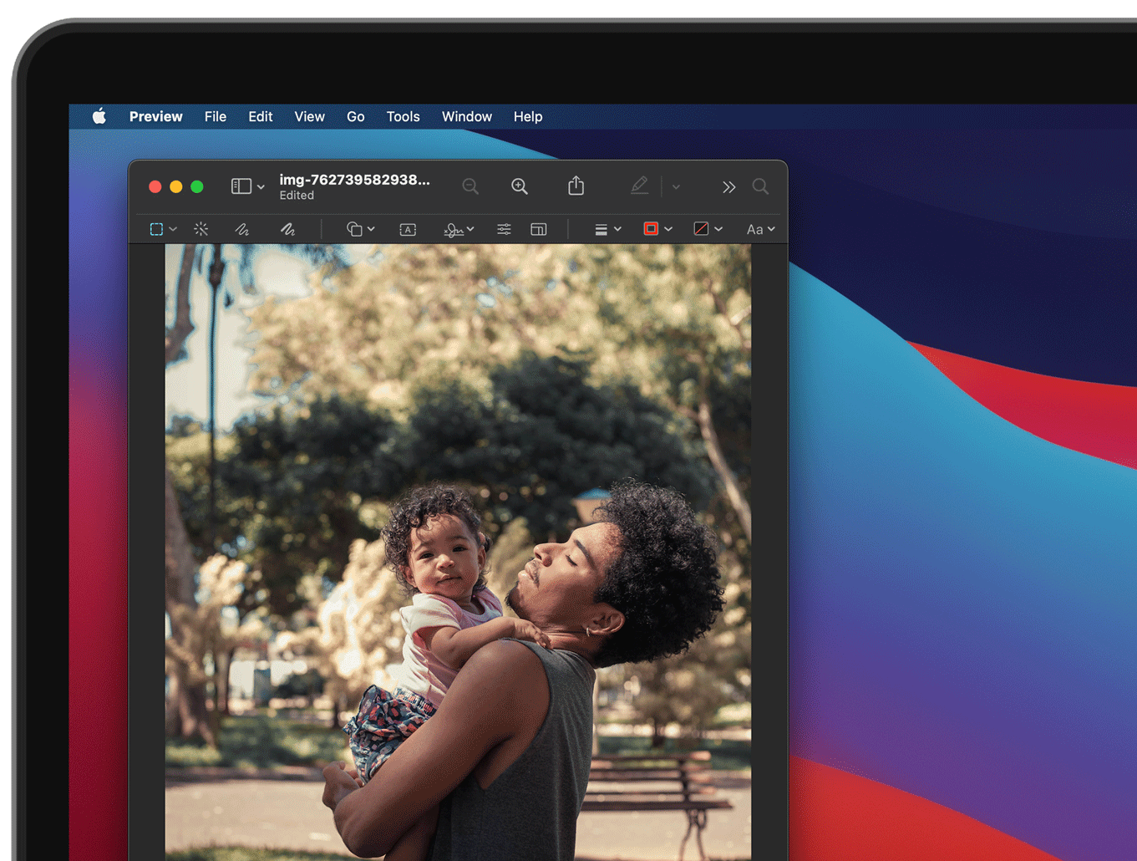Click the Fill Color swatch
Image resolution: width=1137 pixels, height=861 pixels.
701,229
